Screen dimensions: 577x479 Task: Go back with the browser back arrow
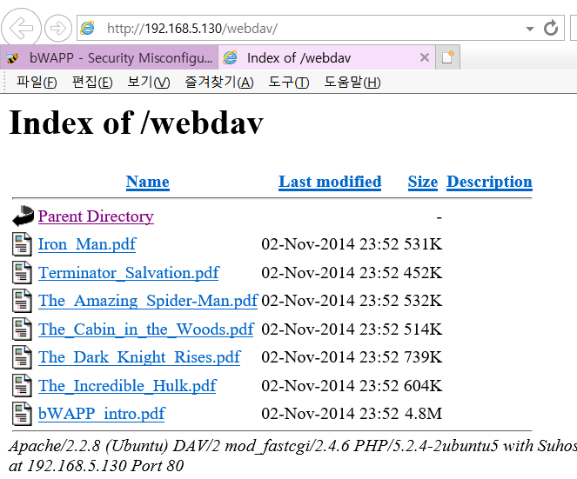[x=21, y=28]
